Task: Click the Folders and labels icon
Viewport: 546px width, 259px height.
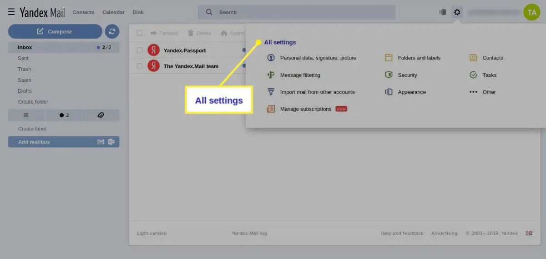Action: click(389, 58)
